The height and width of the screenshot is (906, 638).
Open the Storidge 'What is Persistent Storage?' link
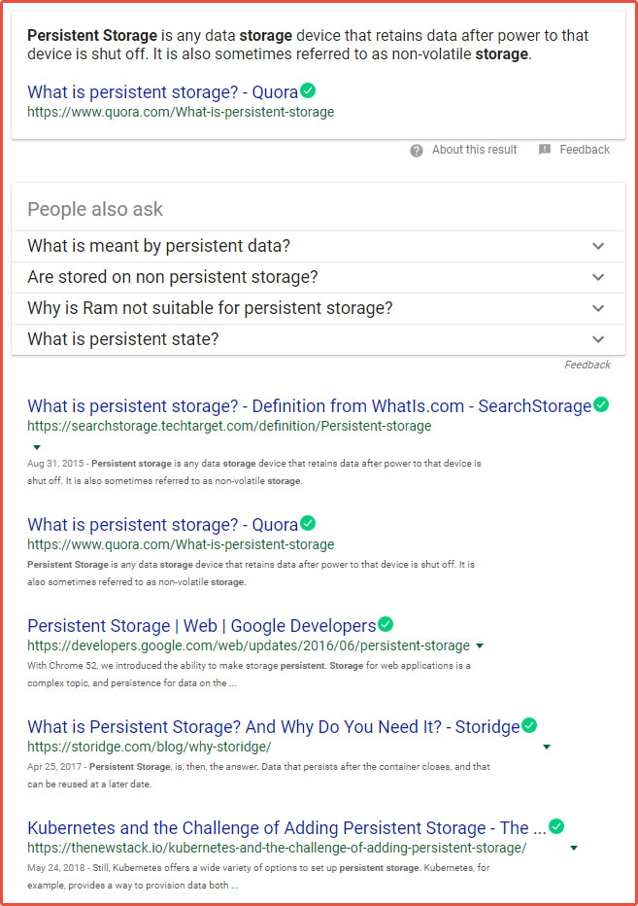274,727
